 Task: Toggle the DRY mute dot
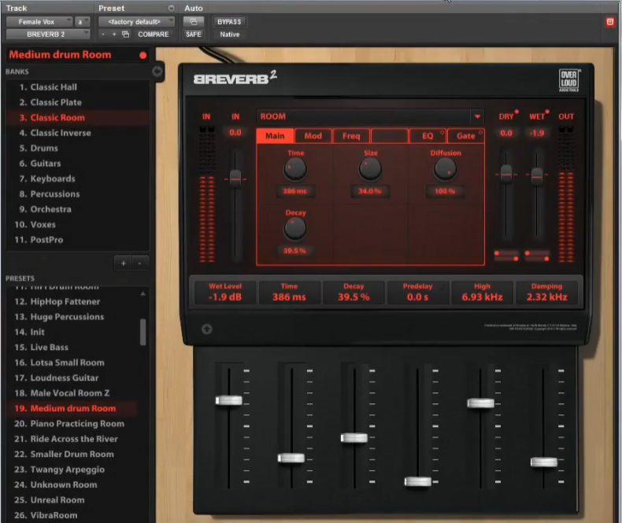click(516, 112)
